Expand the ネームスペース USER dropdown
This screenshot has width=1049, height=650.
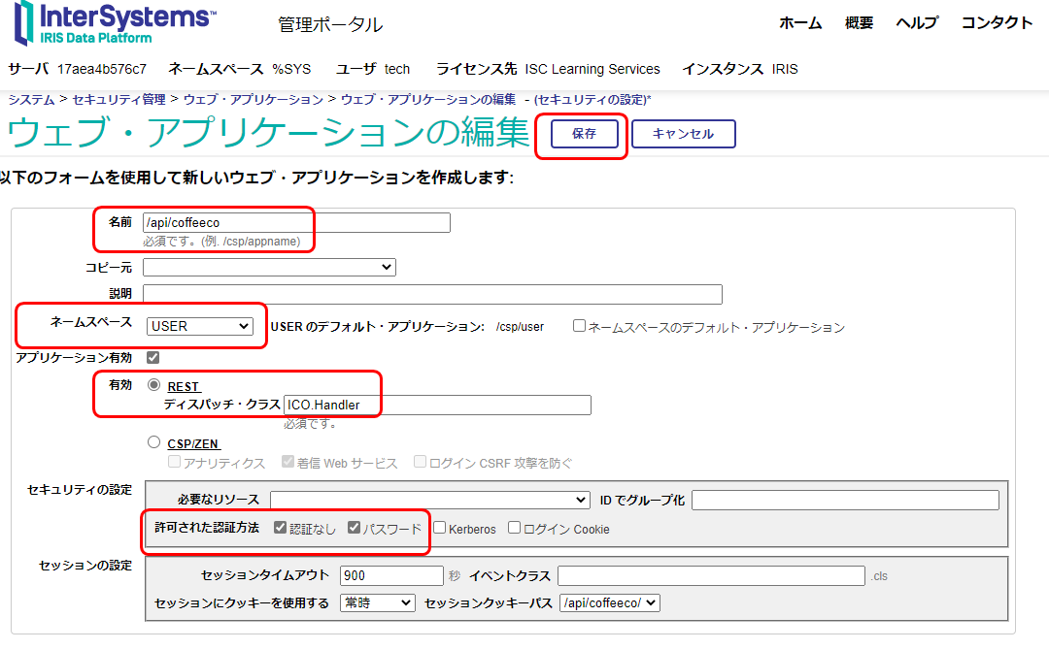tap(200, 326)
